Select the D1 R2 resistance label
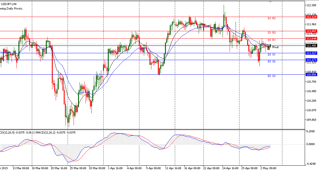 (271, 33)
